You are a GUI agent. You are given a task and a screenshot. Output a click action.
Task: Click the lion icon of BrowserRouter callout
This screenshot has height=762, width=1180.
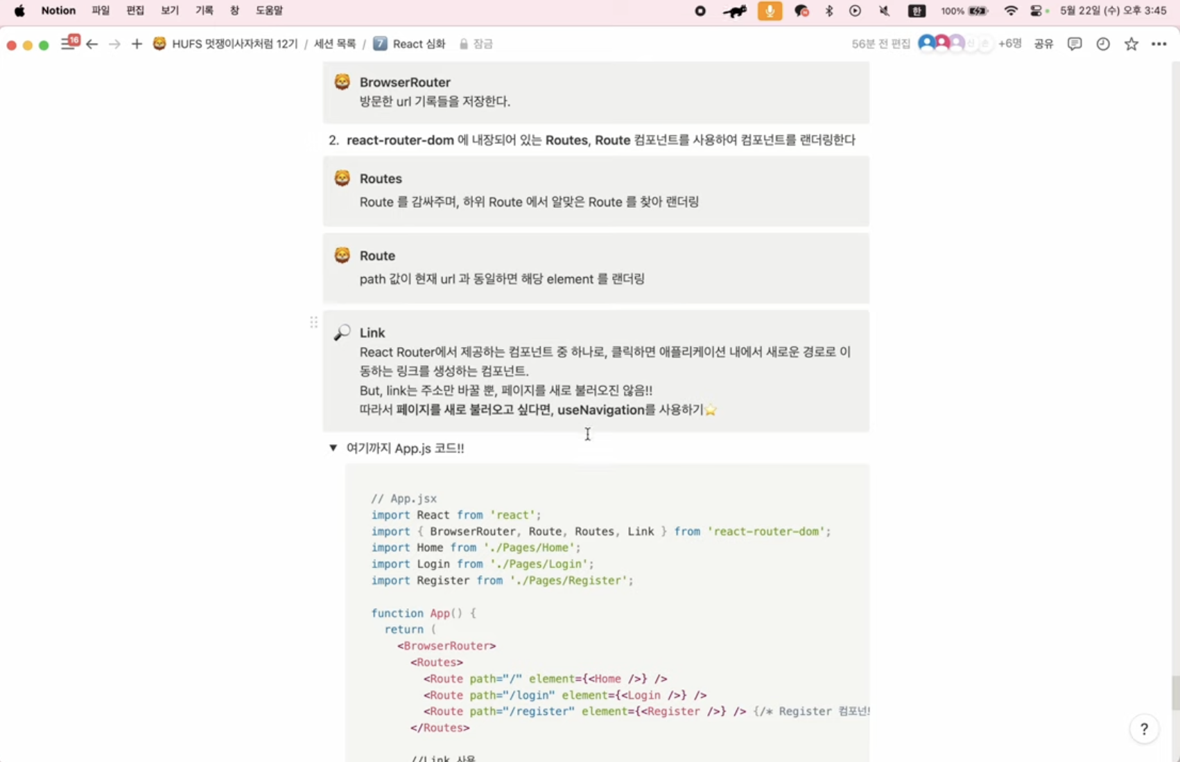pyautogui.click(x=342, y=82)
